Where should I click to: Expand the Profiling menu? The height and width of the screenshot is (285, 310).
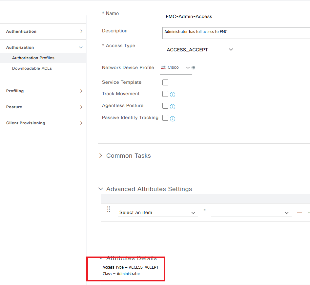pos(43,91)
